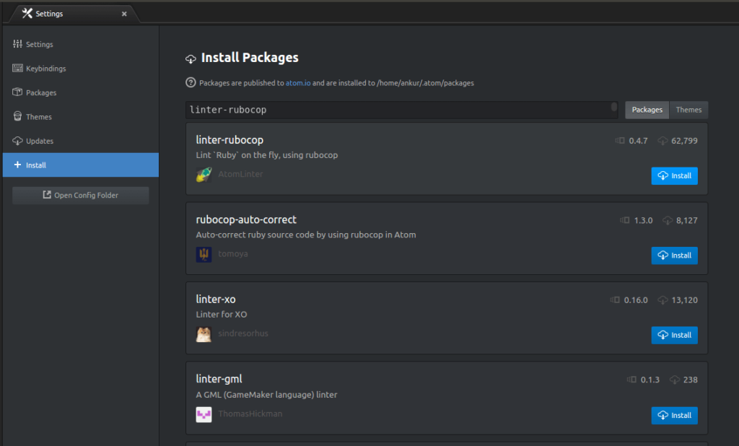Viewport: 739px width, 446px height.
Task: Install the linter-gml package
Action: (675, 416)
